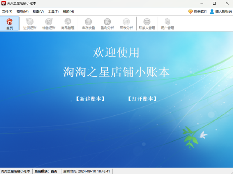Click the app logo in the title bar

pos(4,3)
